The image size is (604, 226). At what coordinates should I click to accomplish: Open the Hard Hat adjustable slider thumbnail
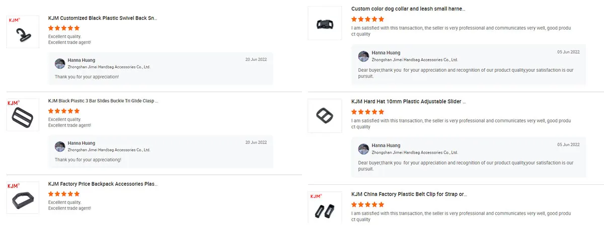[x=324, y=116]
